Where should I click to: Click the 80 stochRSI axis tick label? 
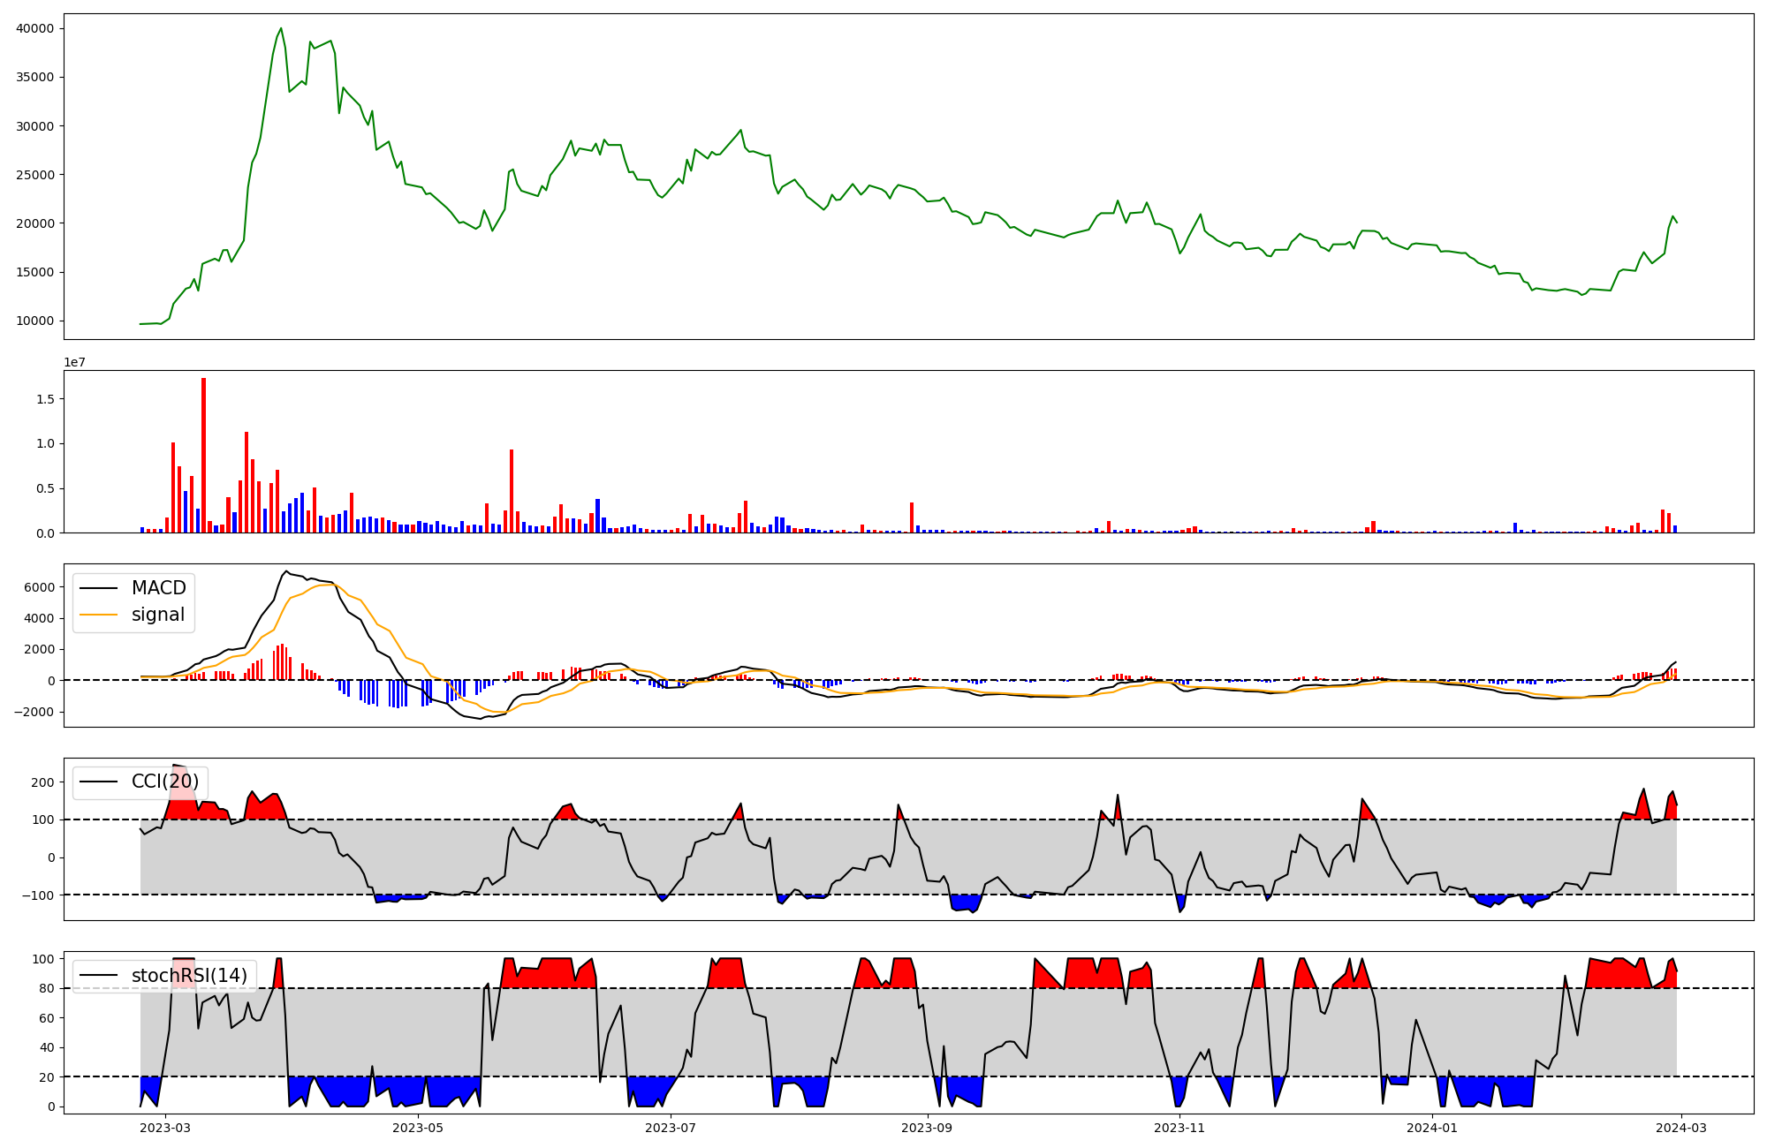[x=47, y=988]
